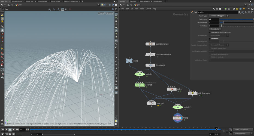Adjust the Cache Size slider handle
Viewport: 254px width, 136px height.
click(222, 26)
